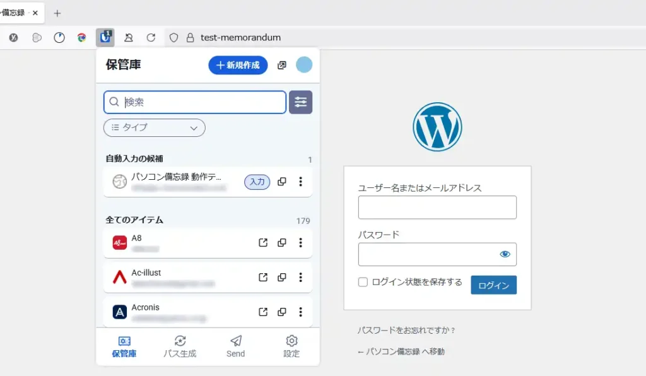Click the grey tag extension icon
Image resolution: width=646 pixels, height=376 pixels.
37,37
